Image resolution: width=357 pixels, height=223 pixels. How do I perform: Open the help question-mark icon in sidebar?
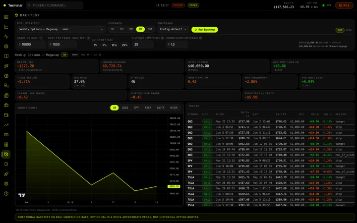click(6, 193)
